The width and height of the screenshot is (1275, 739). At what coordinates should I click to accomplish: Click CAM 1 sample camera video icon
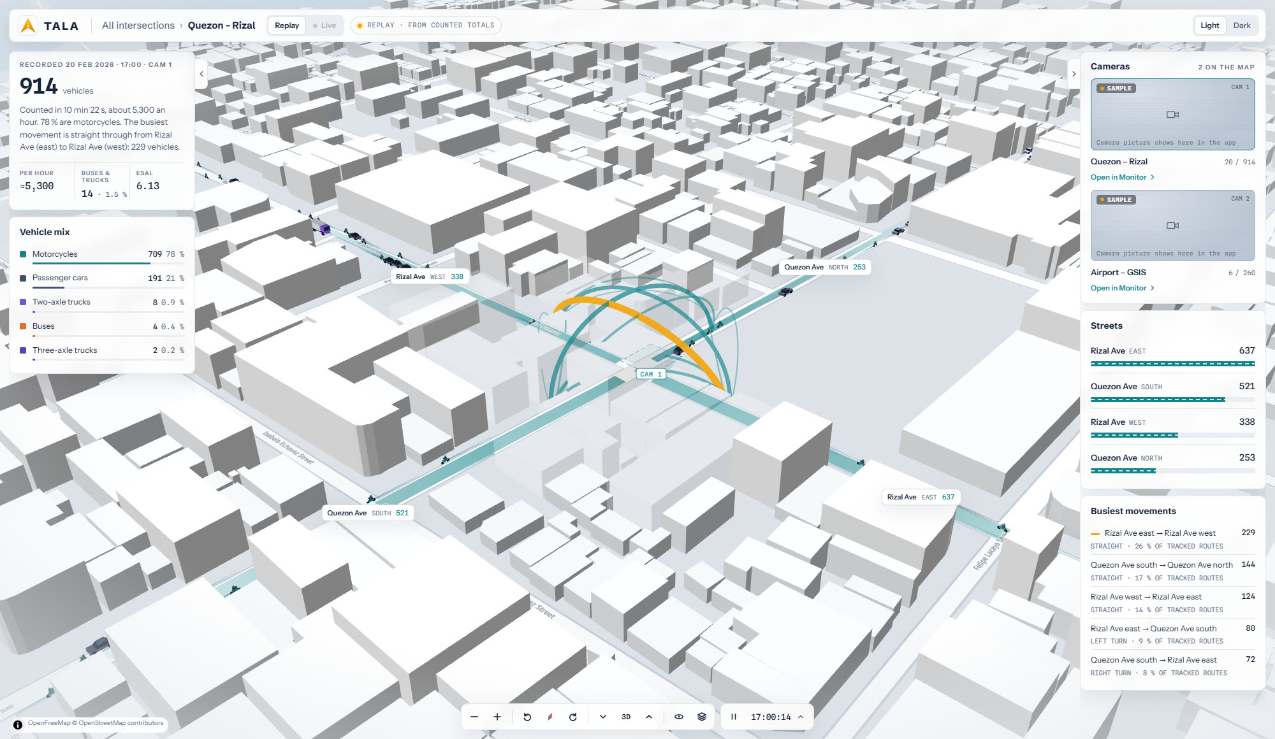(1172, 115)
